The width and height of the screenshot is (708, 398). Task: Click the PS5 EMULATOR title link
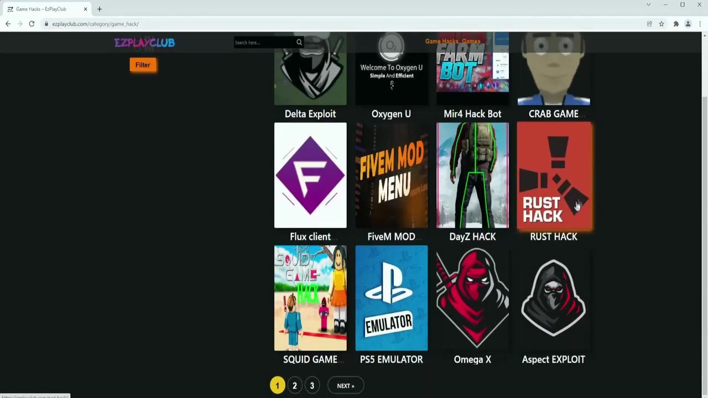click(x=391, y=359)
